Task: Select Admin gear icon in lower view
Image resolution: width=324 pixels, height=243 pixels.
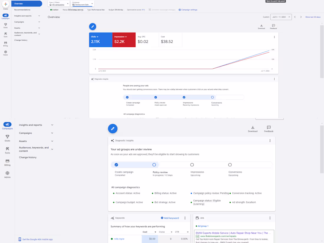Action: (7, 173)
